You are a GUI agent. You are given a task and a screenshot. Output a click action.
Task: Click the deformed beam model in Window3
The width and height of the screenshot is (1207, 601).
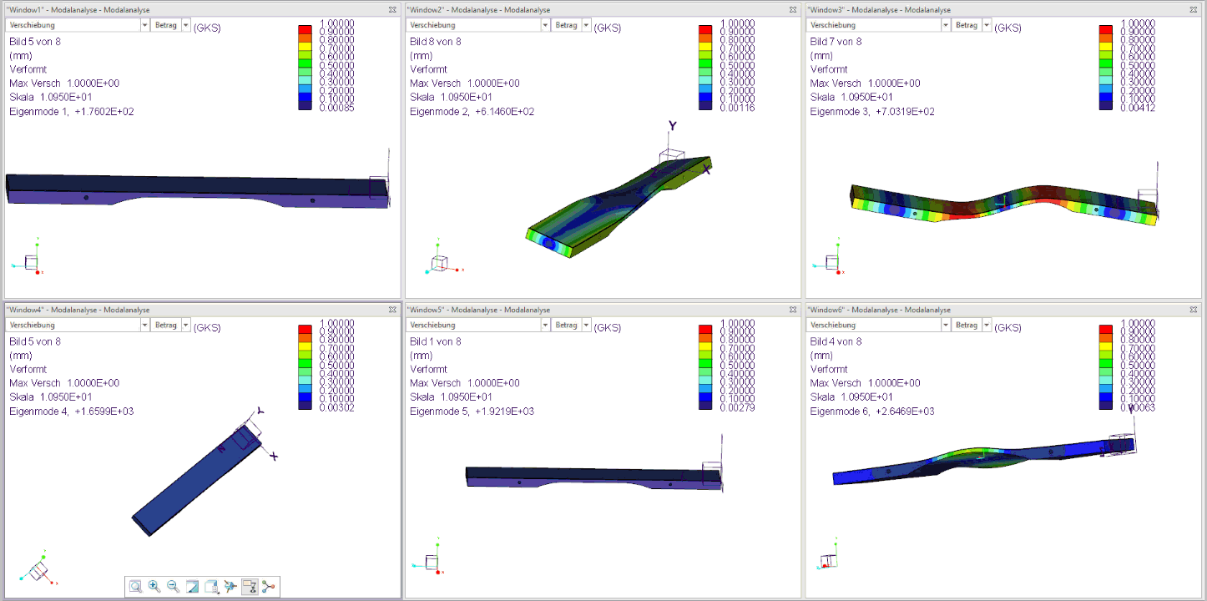pyautogui.click(x=1002, y=205)
